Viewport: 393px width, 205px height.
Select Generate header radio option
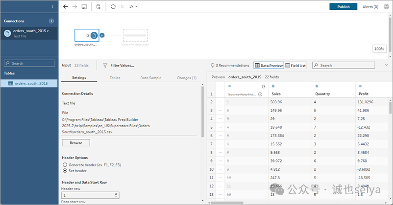tap(65, 165)
